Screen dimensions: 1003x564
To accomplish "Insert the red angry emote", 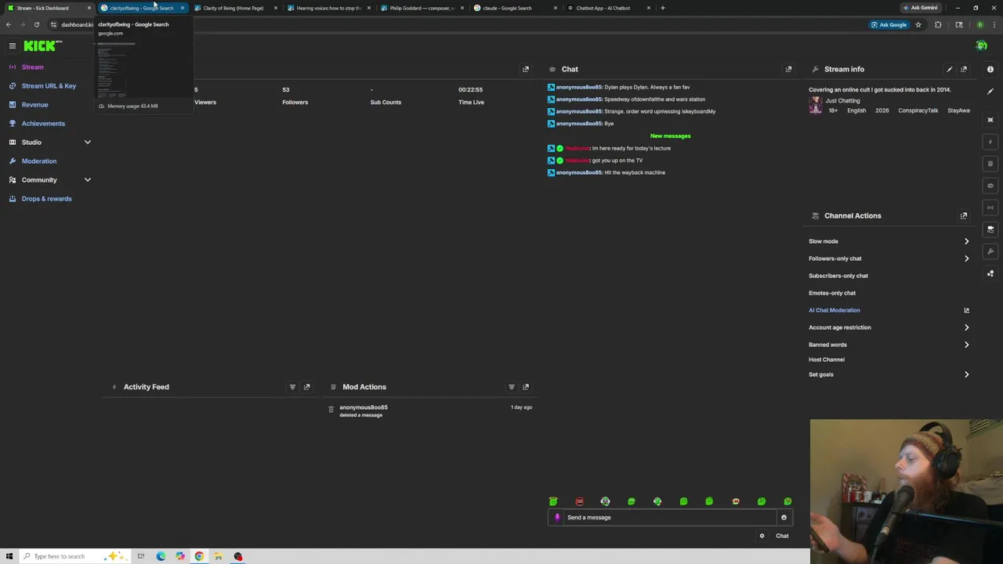I will tap(579, 501).
